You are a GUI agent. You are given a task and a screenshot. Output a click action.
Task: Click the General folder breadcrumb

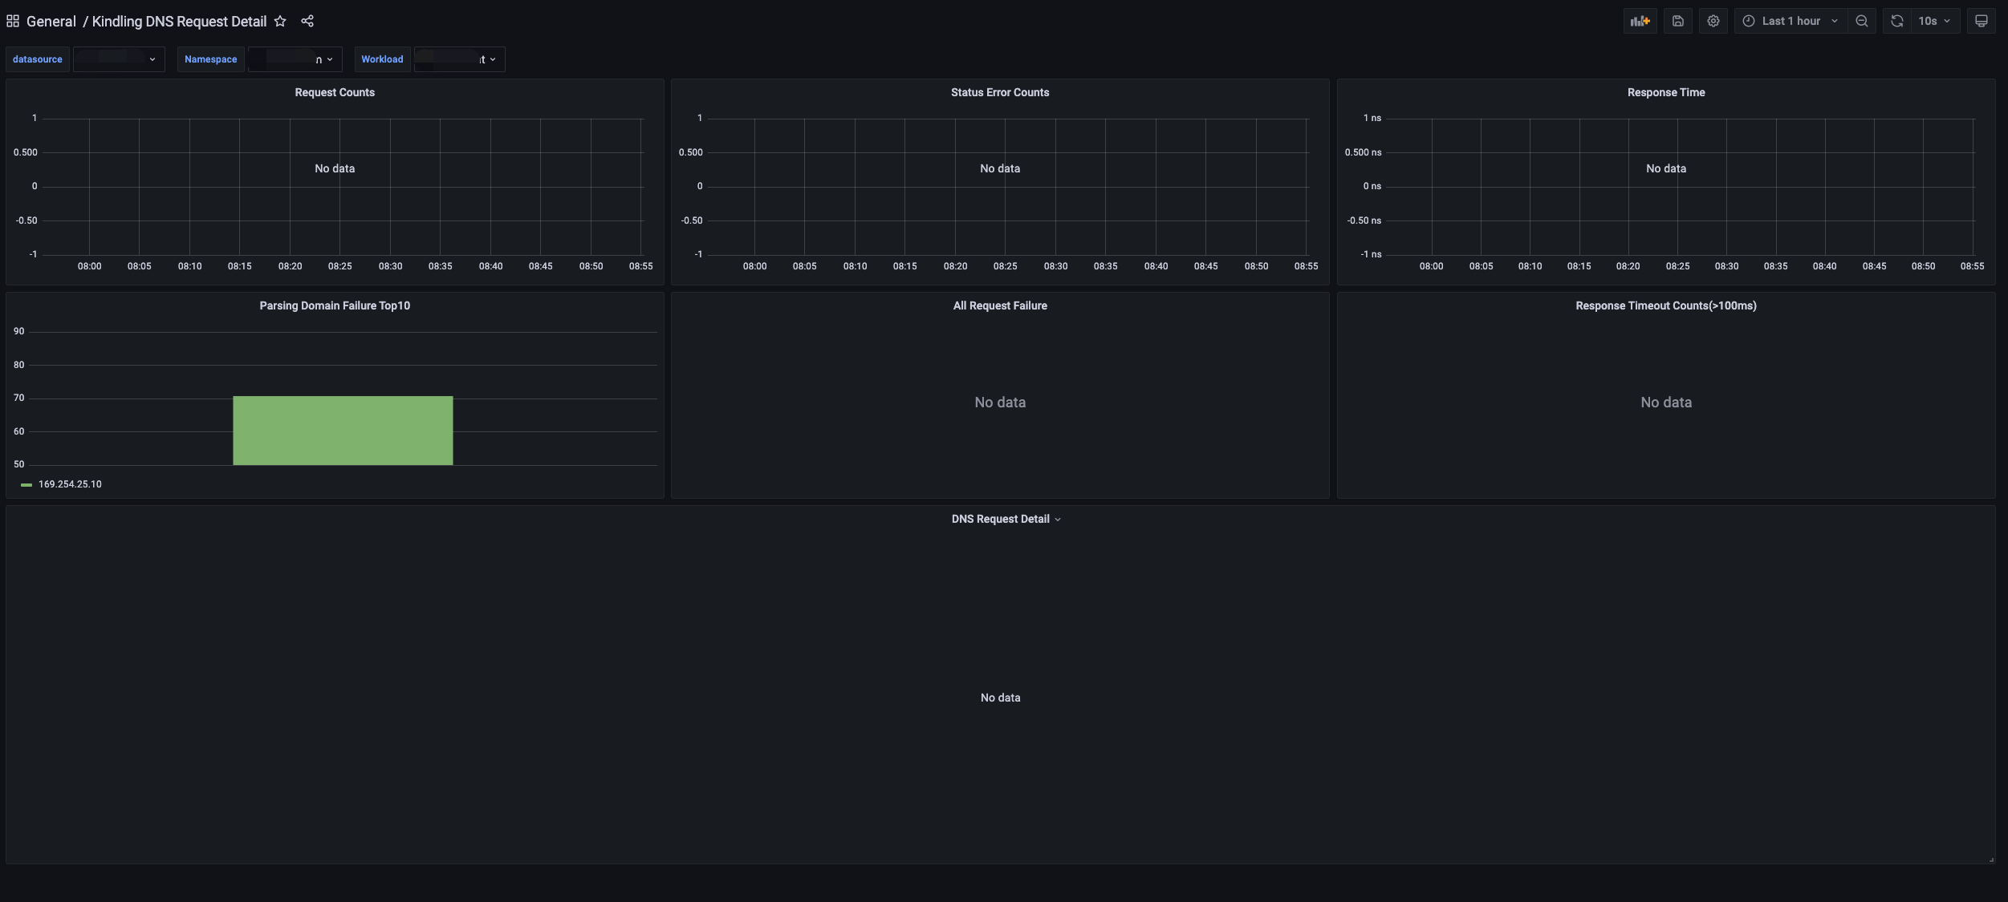(x=51, y=21)
